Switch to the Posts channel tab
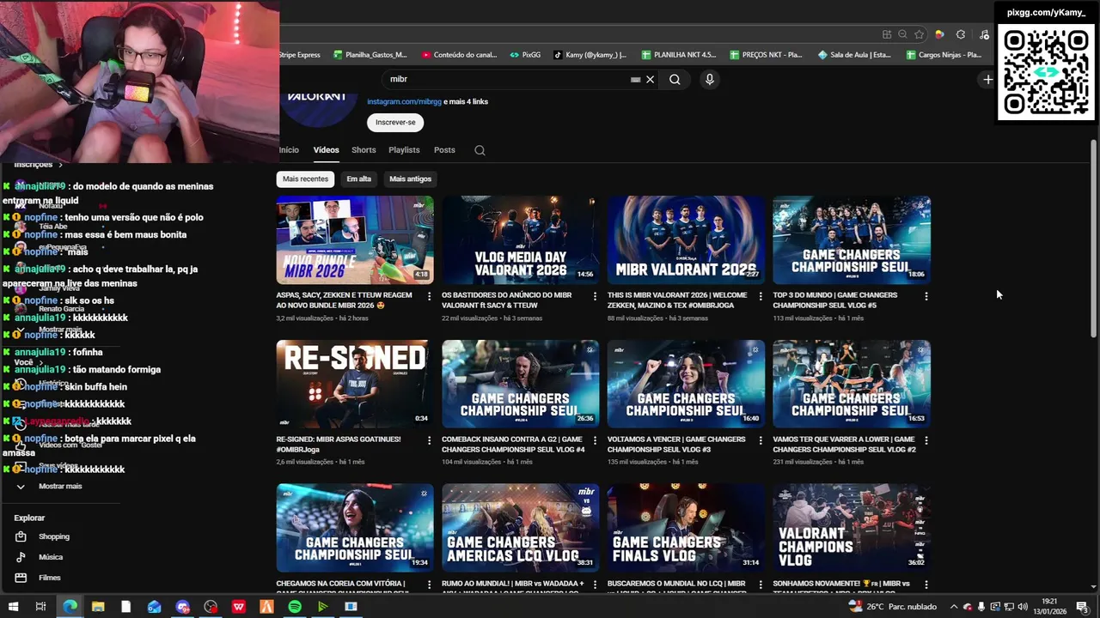Image resolution: width=1100 pixels, height=618 pixels. pos(444,150)
